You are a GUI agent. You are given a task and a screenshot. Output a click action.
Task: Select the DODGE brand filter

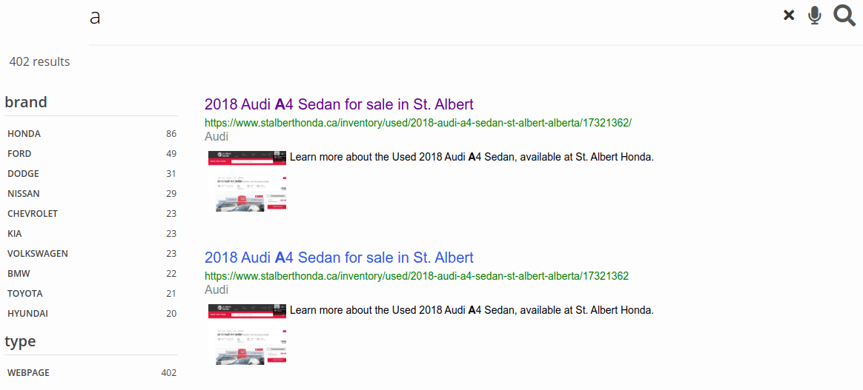[x=23, y=174]
